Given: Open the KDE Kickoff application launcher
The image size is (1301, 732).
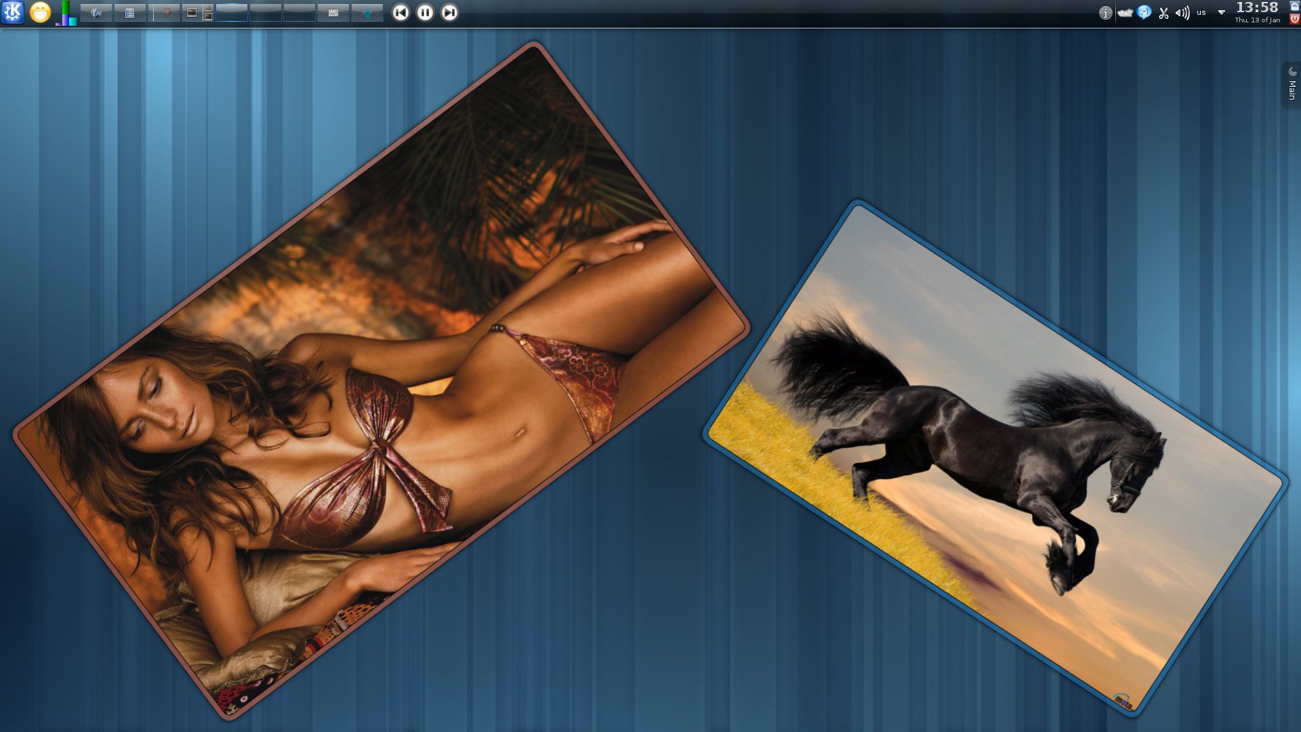Looking at the screenshot, I should coord(13,12).
